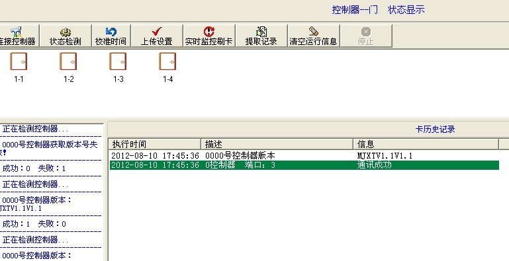Click log entry 0000号控制器获取版本号失败
Image resolution: width=509 pixels, height=261 pixels.
[x=49, y=148]
